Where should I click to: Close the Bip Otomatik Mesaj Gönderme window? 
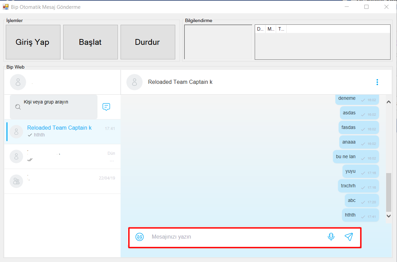click(386, 7)
